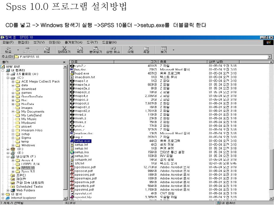Expand the Web Folders node
Screen dimensions: 274x205
pyautogui.click(x=8, y=190)
